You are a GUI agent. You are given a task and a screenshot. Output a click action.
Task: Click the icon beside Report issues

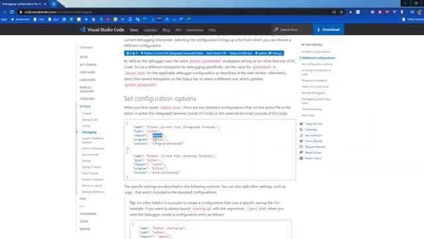tap(301, 152)
